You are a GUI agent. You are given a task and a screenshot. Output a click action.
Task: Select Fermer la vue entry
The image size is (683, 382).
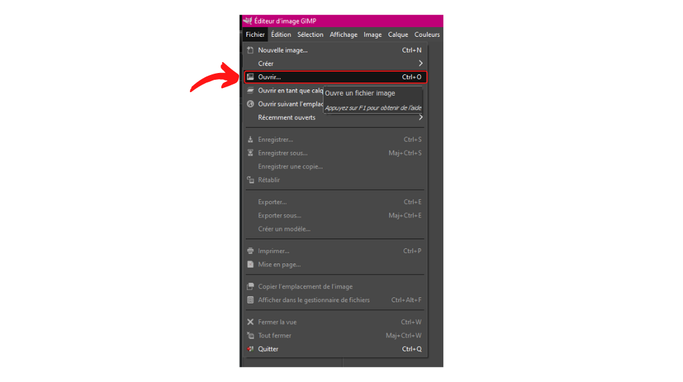(335, 323)
